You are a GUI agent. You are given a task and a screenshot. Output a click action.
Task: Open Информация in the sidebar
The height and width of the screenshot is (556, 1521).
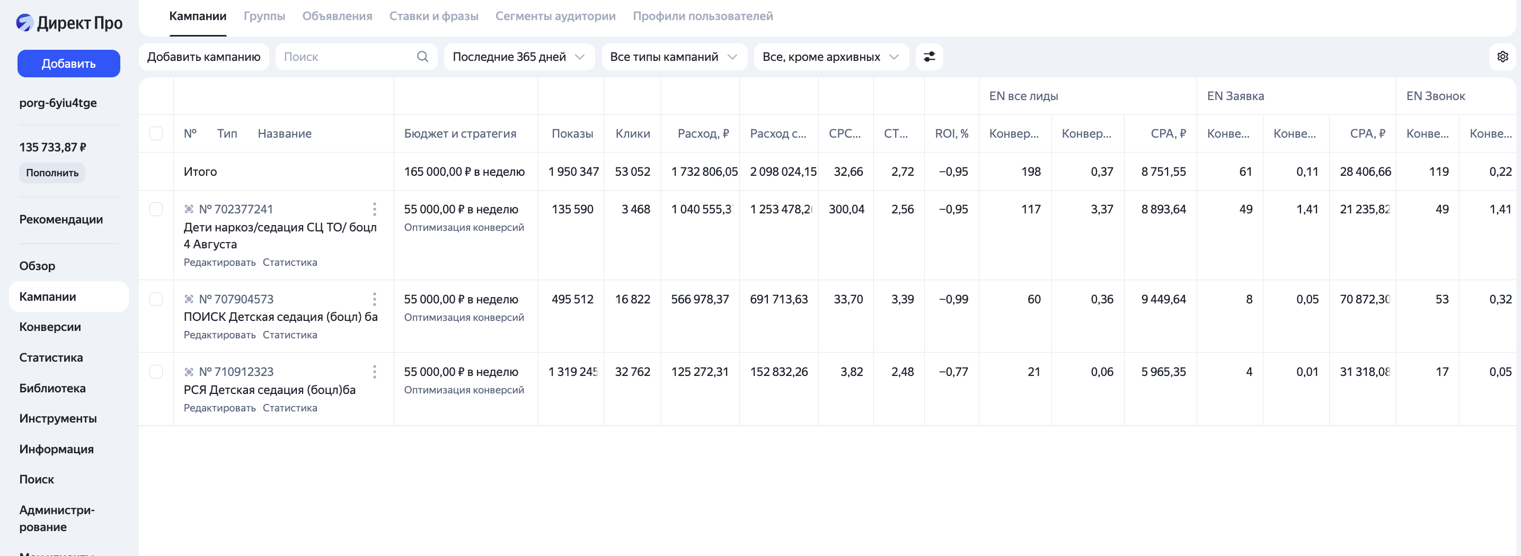(x=56, y=449)
